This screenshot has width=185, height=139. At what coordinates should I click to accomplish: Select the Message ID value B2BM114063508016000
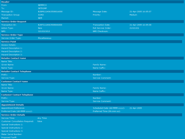[50, 12]
